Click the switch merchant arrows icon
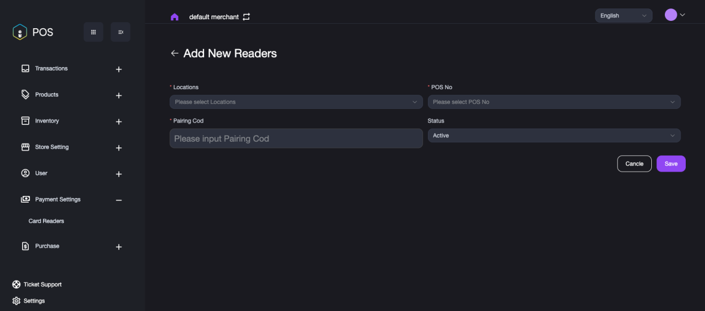This screenshot has height=311, width=705. tap(246, 17)
